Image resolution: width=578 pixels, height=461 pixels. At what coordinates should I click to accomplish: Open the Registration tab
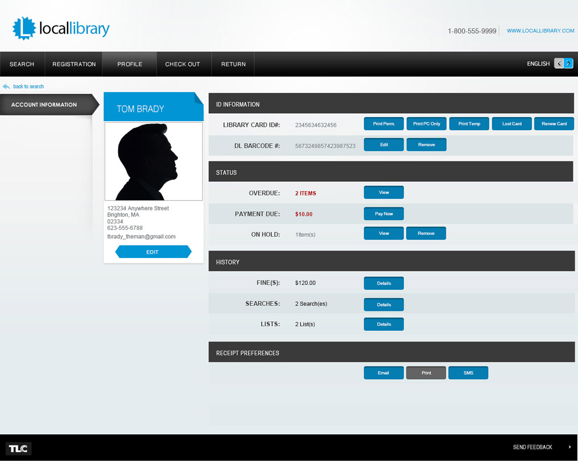pos(74,64)
